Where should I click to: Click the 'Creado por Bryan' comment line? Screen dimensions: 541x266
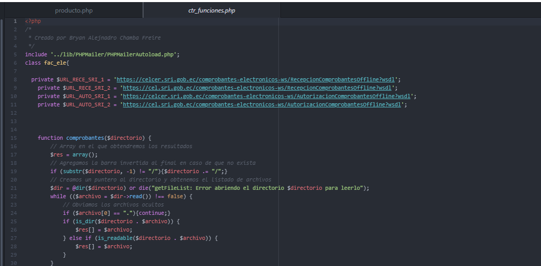coord(97,38)
